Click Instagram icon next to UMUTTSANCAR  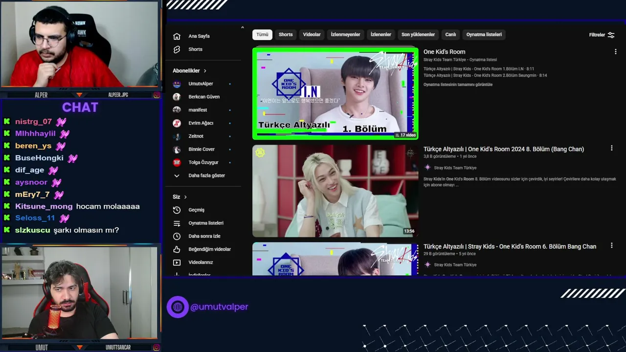point(156,348)
